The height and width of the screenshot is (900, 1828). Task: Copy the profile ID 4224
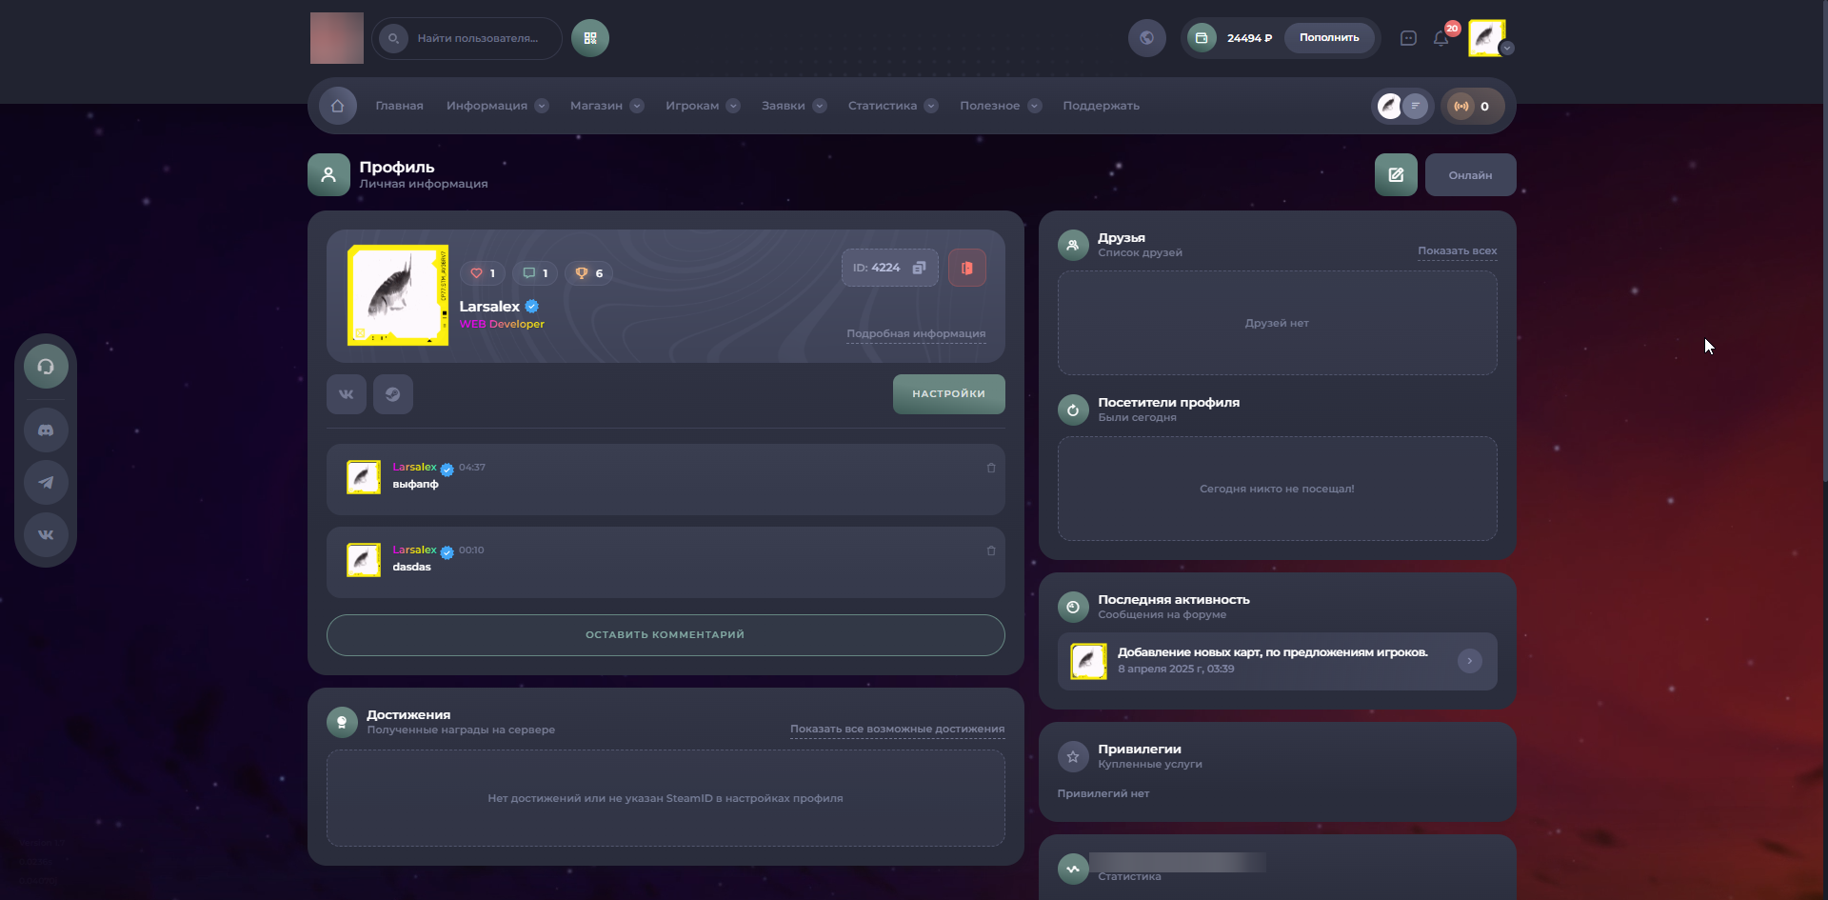(919, 268)
